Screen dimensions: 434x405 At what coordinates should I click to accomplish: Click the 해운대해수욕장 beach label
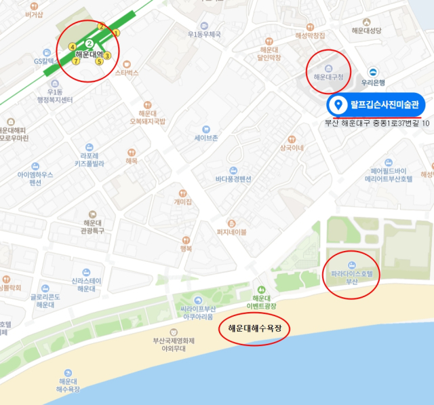click(255, 328)
